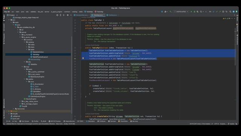
Task: Collapse the table folder in tree
Action: click(x=27, y=49)
